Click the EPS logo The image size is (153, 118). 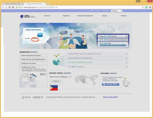coord(28,17)
